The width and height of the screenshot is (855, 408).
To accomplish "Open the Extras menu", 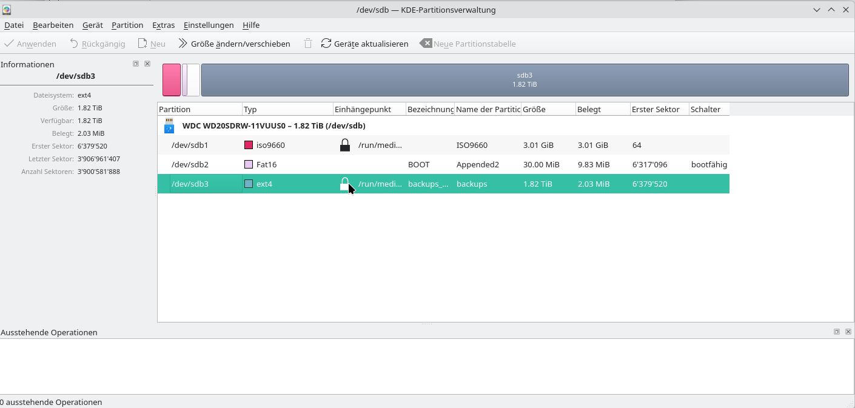I will tap(163, 25).
